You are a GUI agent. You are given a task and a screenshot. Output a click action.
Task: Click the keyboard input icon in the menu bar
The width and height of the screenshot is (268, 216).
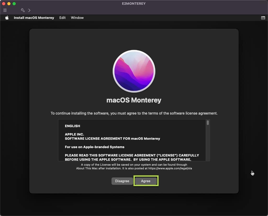click(x=263, y=18)
